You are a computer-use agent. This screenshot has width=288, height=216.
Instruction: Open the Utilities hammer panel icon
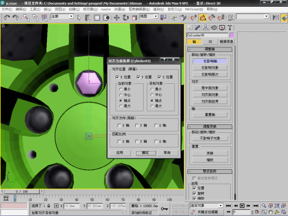230,28
